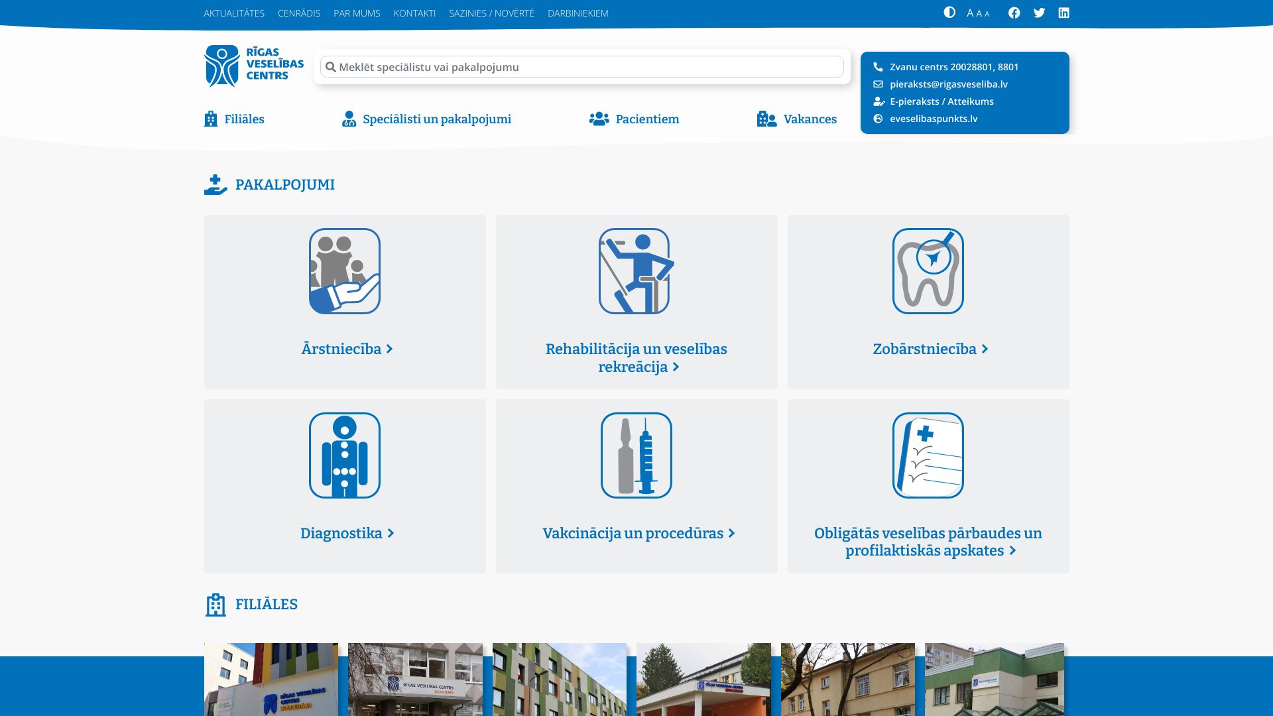Open the Kontakti menu item
The width and height of the screenshot is (1273, 716).
coord(414,13)
